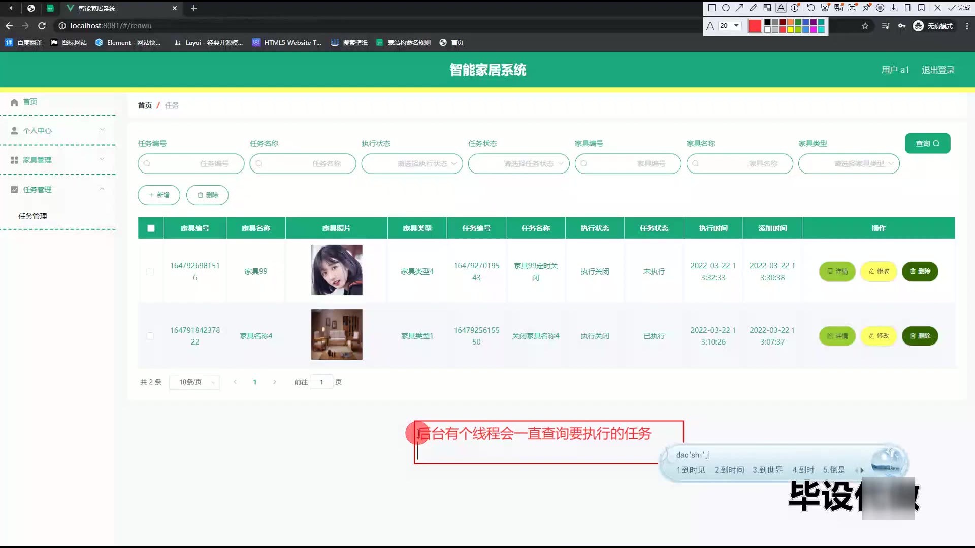975x548 pixels.
Task: Click 删除 for 家具名称4 row
Action: click(x=920, y=336)
